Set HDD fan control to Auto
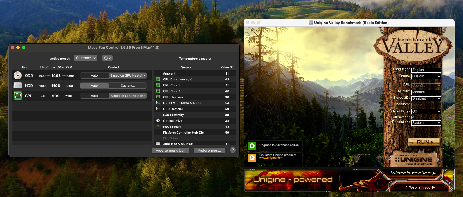The height and width of the screenshot is (197, 463). (x=94, y=86)
